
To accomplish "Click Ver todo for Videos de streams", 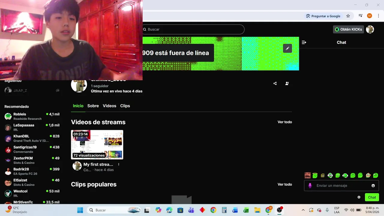I will (x=285, y=122).
